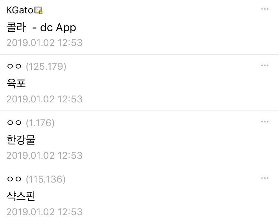Tap the comment text 한강물

point(21,139)
